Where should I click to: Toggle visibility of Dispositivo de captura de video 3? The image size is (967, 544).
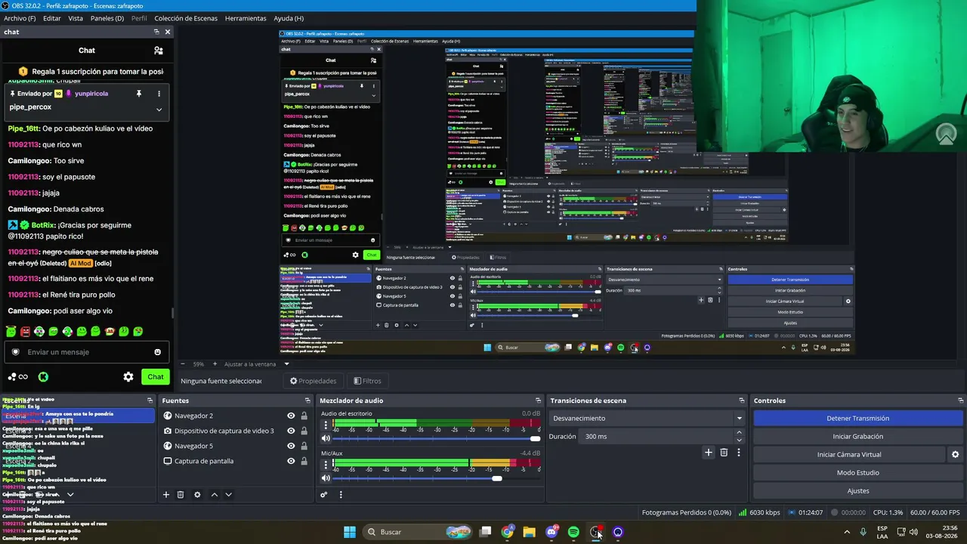click(291, 431)
